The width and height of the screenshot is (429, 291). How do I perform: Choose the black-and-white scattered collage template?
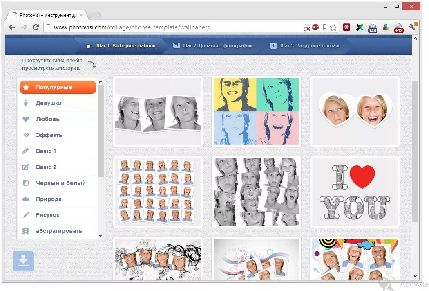tap(256, 192)
